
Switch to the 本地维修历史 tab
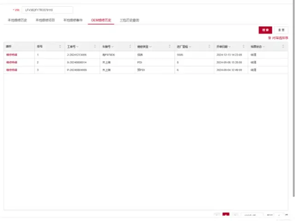(x=18, y=20)
